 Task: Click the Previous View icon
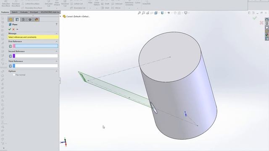148,13
